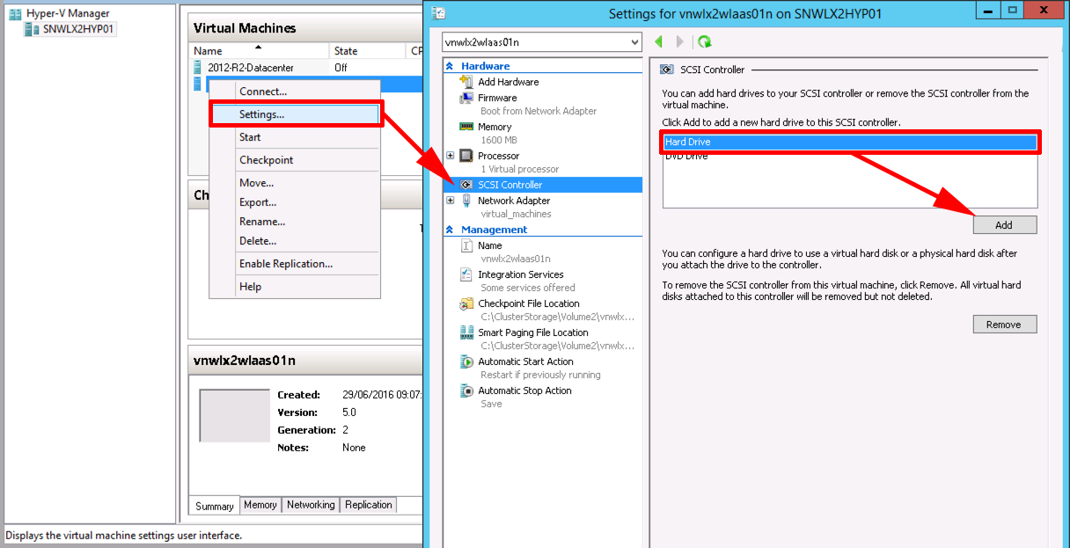Image resolution: width=1070 pixels, height=548 pixels.
Task: Expand the Network Adapter node
Action: [451, 201]
